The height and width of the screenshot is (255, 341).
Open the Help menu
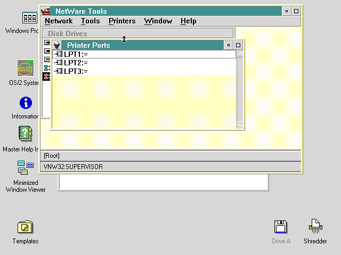tap(188, 21)
